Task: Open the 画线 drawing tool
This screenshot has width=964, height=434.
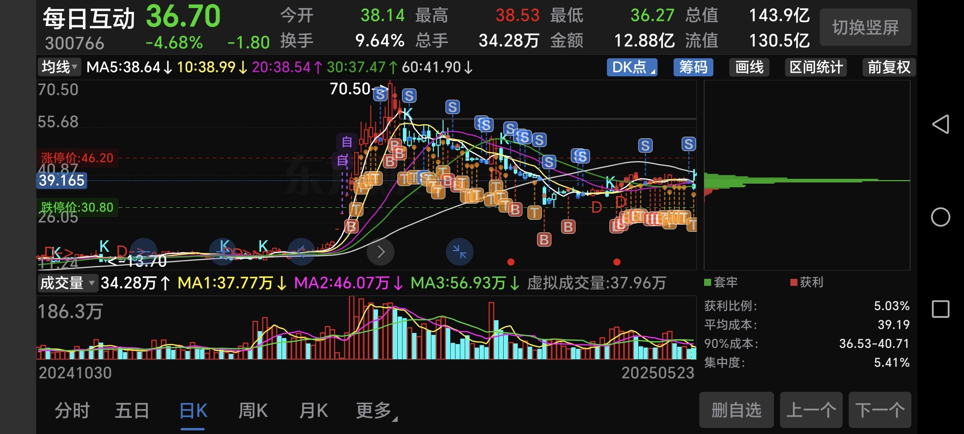Action: (749, 67)
